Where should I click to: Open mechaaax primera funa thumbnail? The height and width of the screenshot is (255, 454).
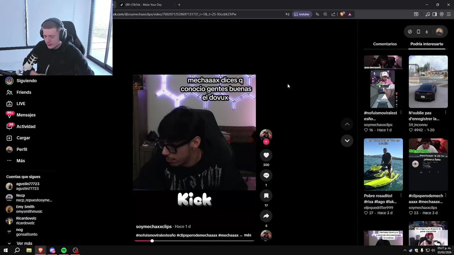click(x=428, y=165)
